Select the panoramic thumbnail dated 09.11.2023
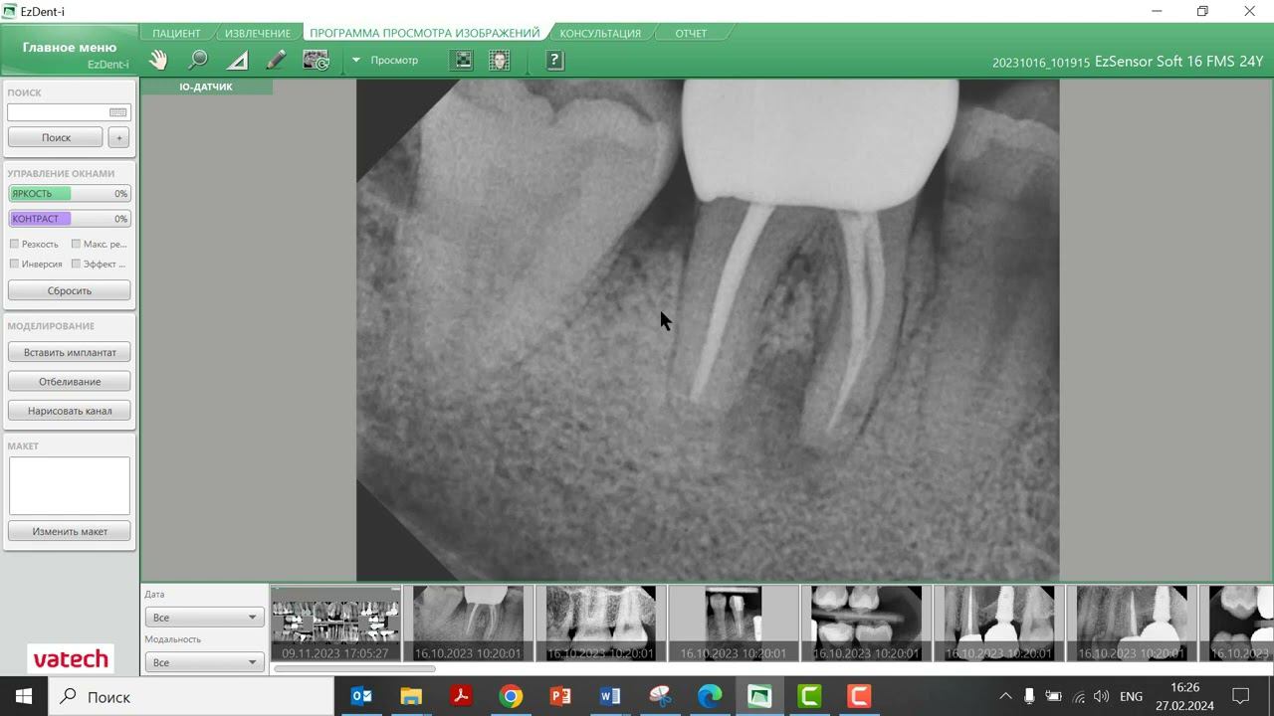 click(x=335, y=624)
